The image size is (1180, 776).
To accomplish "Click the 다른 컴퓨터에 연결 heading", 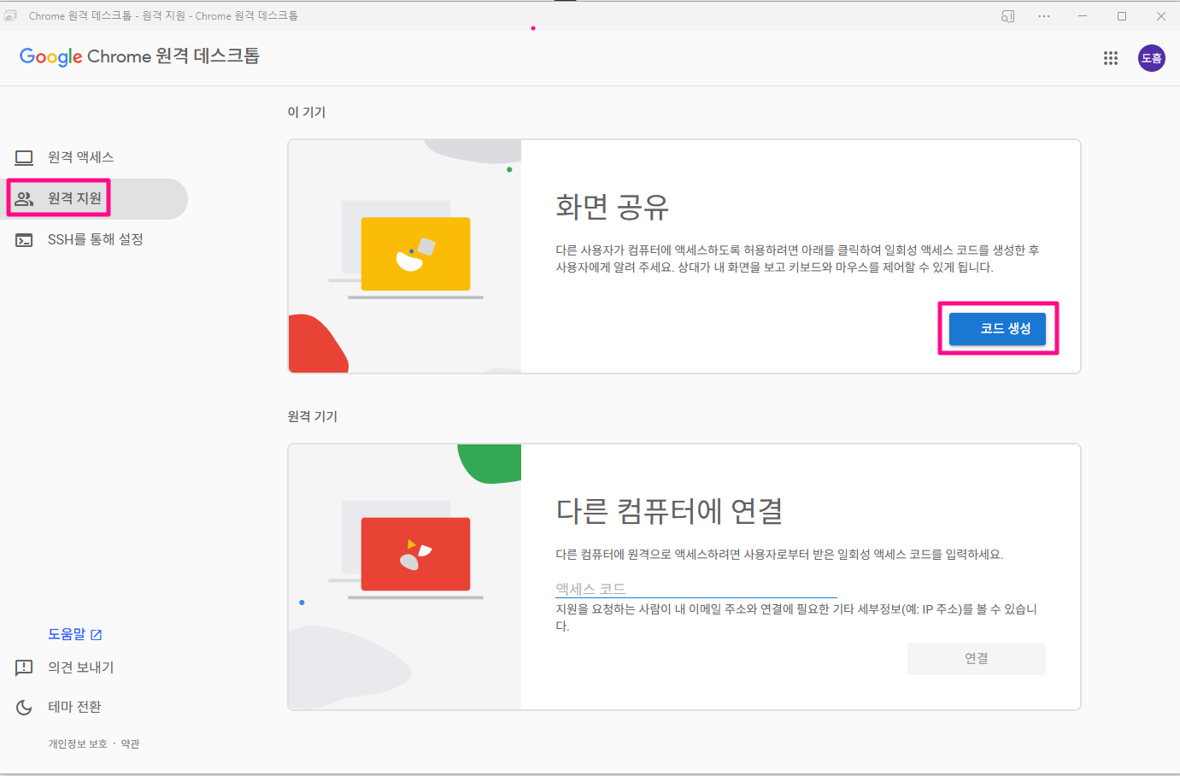I will 669,511.
